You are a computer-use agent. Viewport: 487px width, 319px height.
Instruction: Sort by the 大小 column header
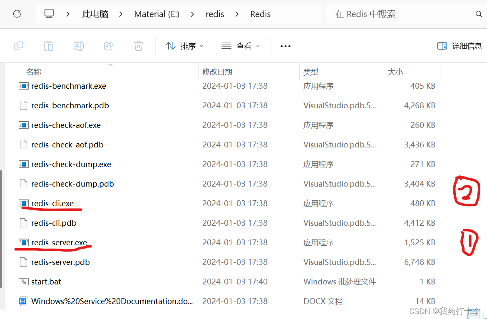(395, 72)
